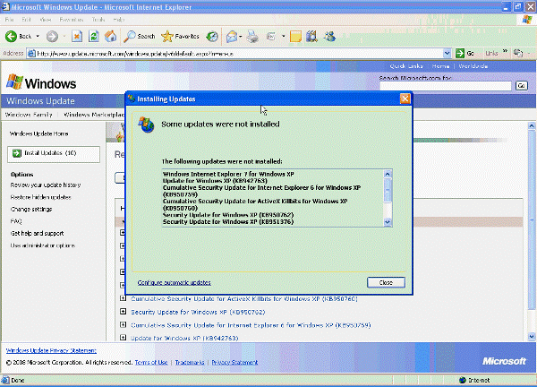The height and width of the screenshot is (387, 537).
Task: Click the Home icon in IE toolbar
Action: pos(110,36)
